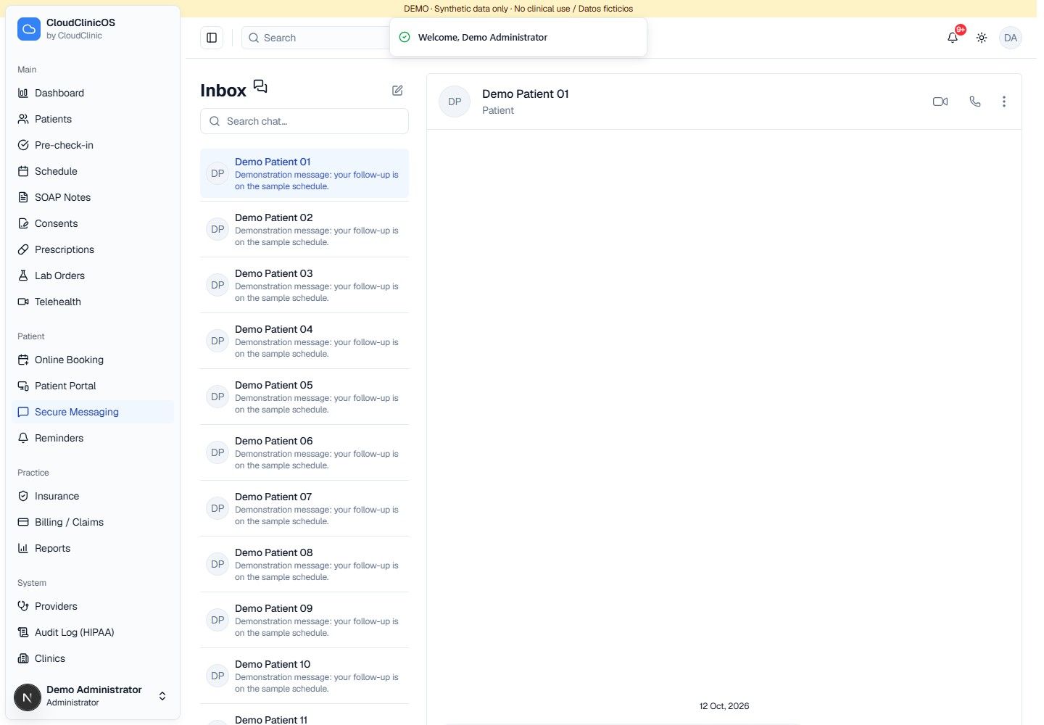Click the Lab Orders flask icon
This screenshot has height=725, width=1044.
[x=23, y=275]
